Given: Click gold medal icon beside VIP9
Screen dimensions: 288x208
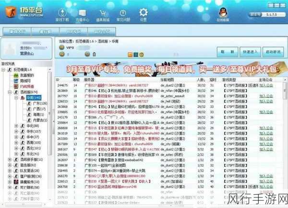Looking at the screenshot, I should click(62, 47).
